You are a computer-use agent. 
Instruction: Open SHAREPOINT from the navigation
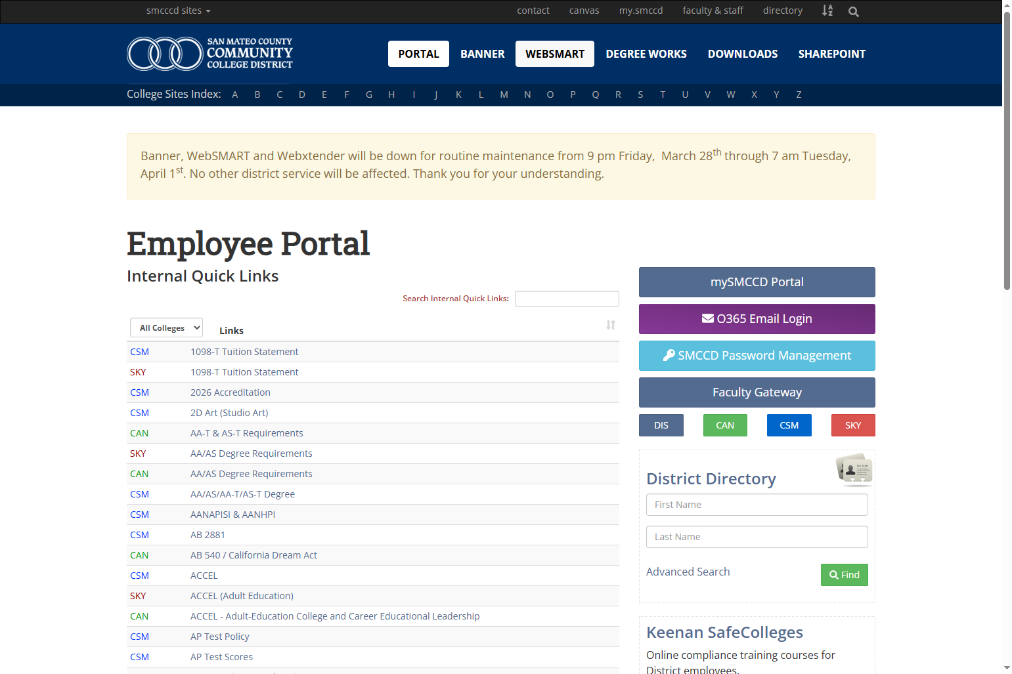pyautogui.click(x=832, y=54)
